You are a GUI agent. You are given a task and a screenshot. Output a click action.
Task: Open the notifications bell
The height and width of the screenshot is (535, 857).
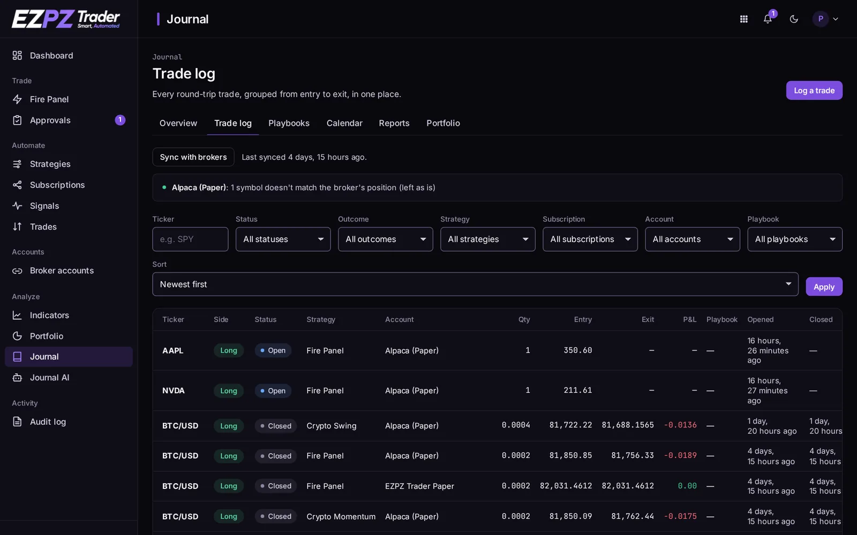768,19
